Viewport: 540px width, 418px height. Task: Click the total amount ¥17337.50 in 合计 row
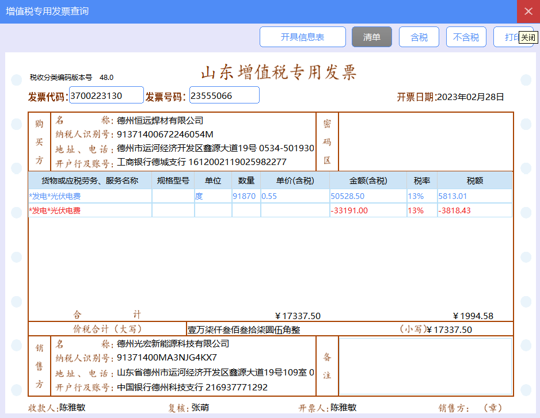coord(298,316)
